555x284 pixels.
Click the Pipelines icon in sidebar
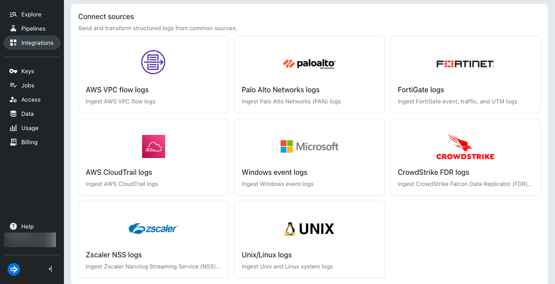pyautogui.click(x=13, y=28)
